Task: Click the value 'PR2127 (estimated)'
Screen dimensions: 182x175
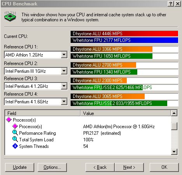Action: [x=102, y=133]
